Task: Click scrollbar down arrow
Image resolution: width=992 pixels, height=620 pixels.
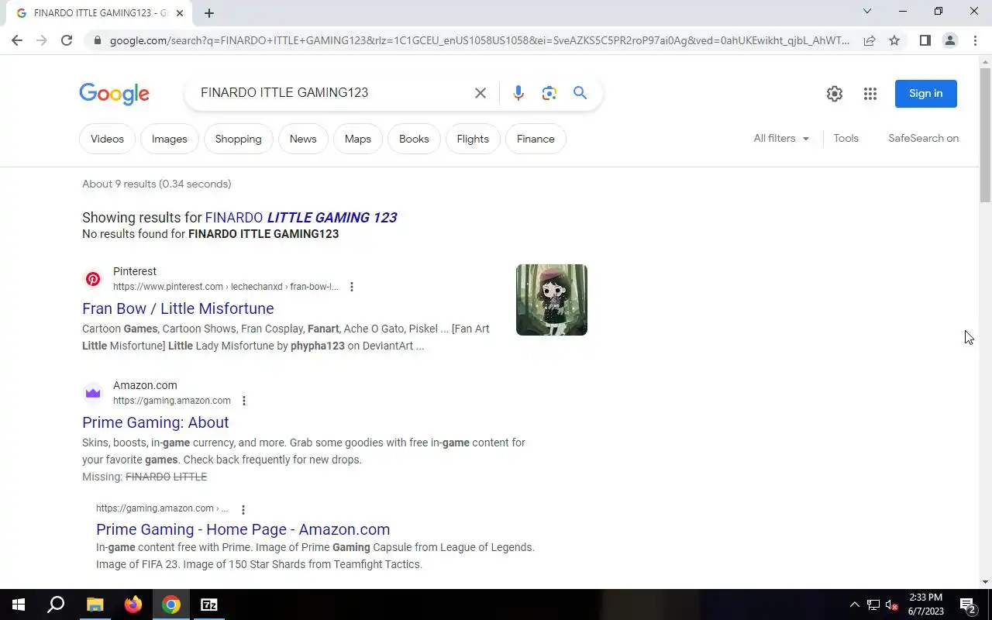Action: coord(985,582)
